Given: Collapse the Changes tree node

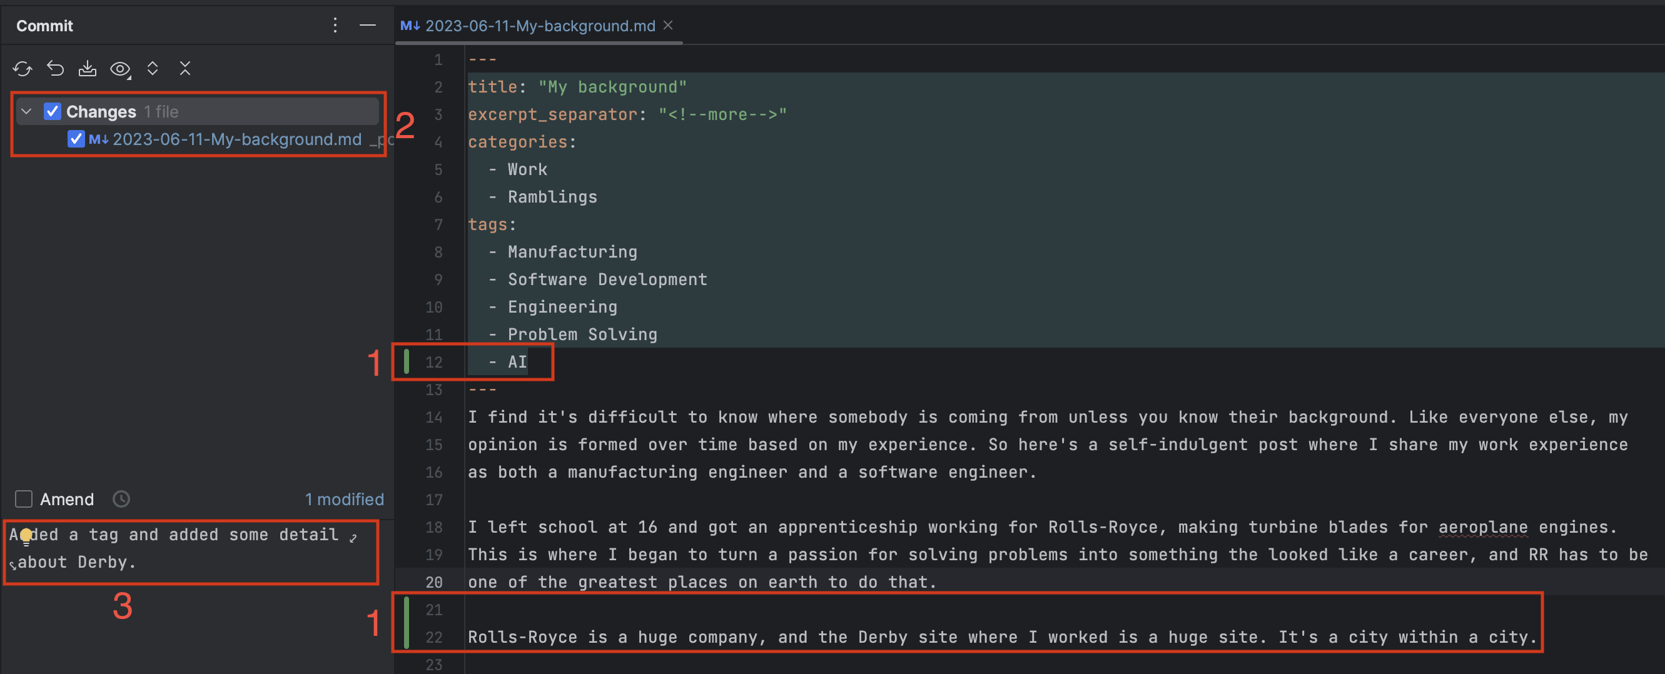Looking at the screenshot, I should pos(26,111).
